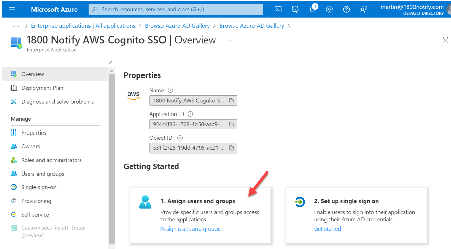Screen dimensions: 451x249
Task: Click the Assign users and groups link
Action: (x=190, y=229)
